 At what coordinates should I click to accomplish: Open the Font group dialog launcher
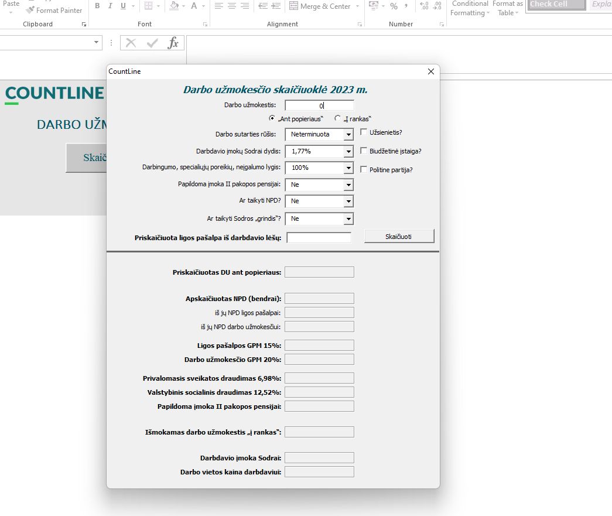point(206,24)
